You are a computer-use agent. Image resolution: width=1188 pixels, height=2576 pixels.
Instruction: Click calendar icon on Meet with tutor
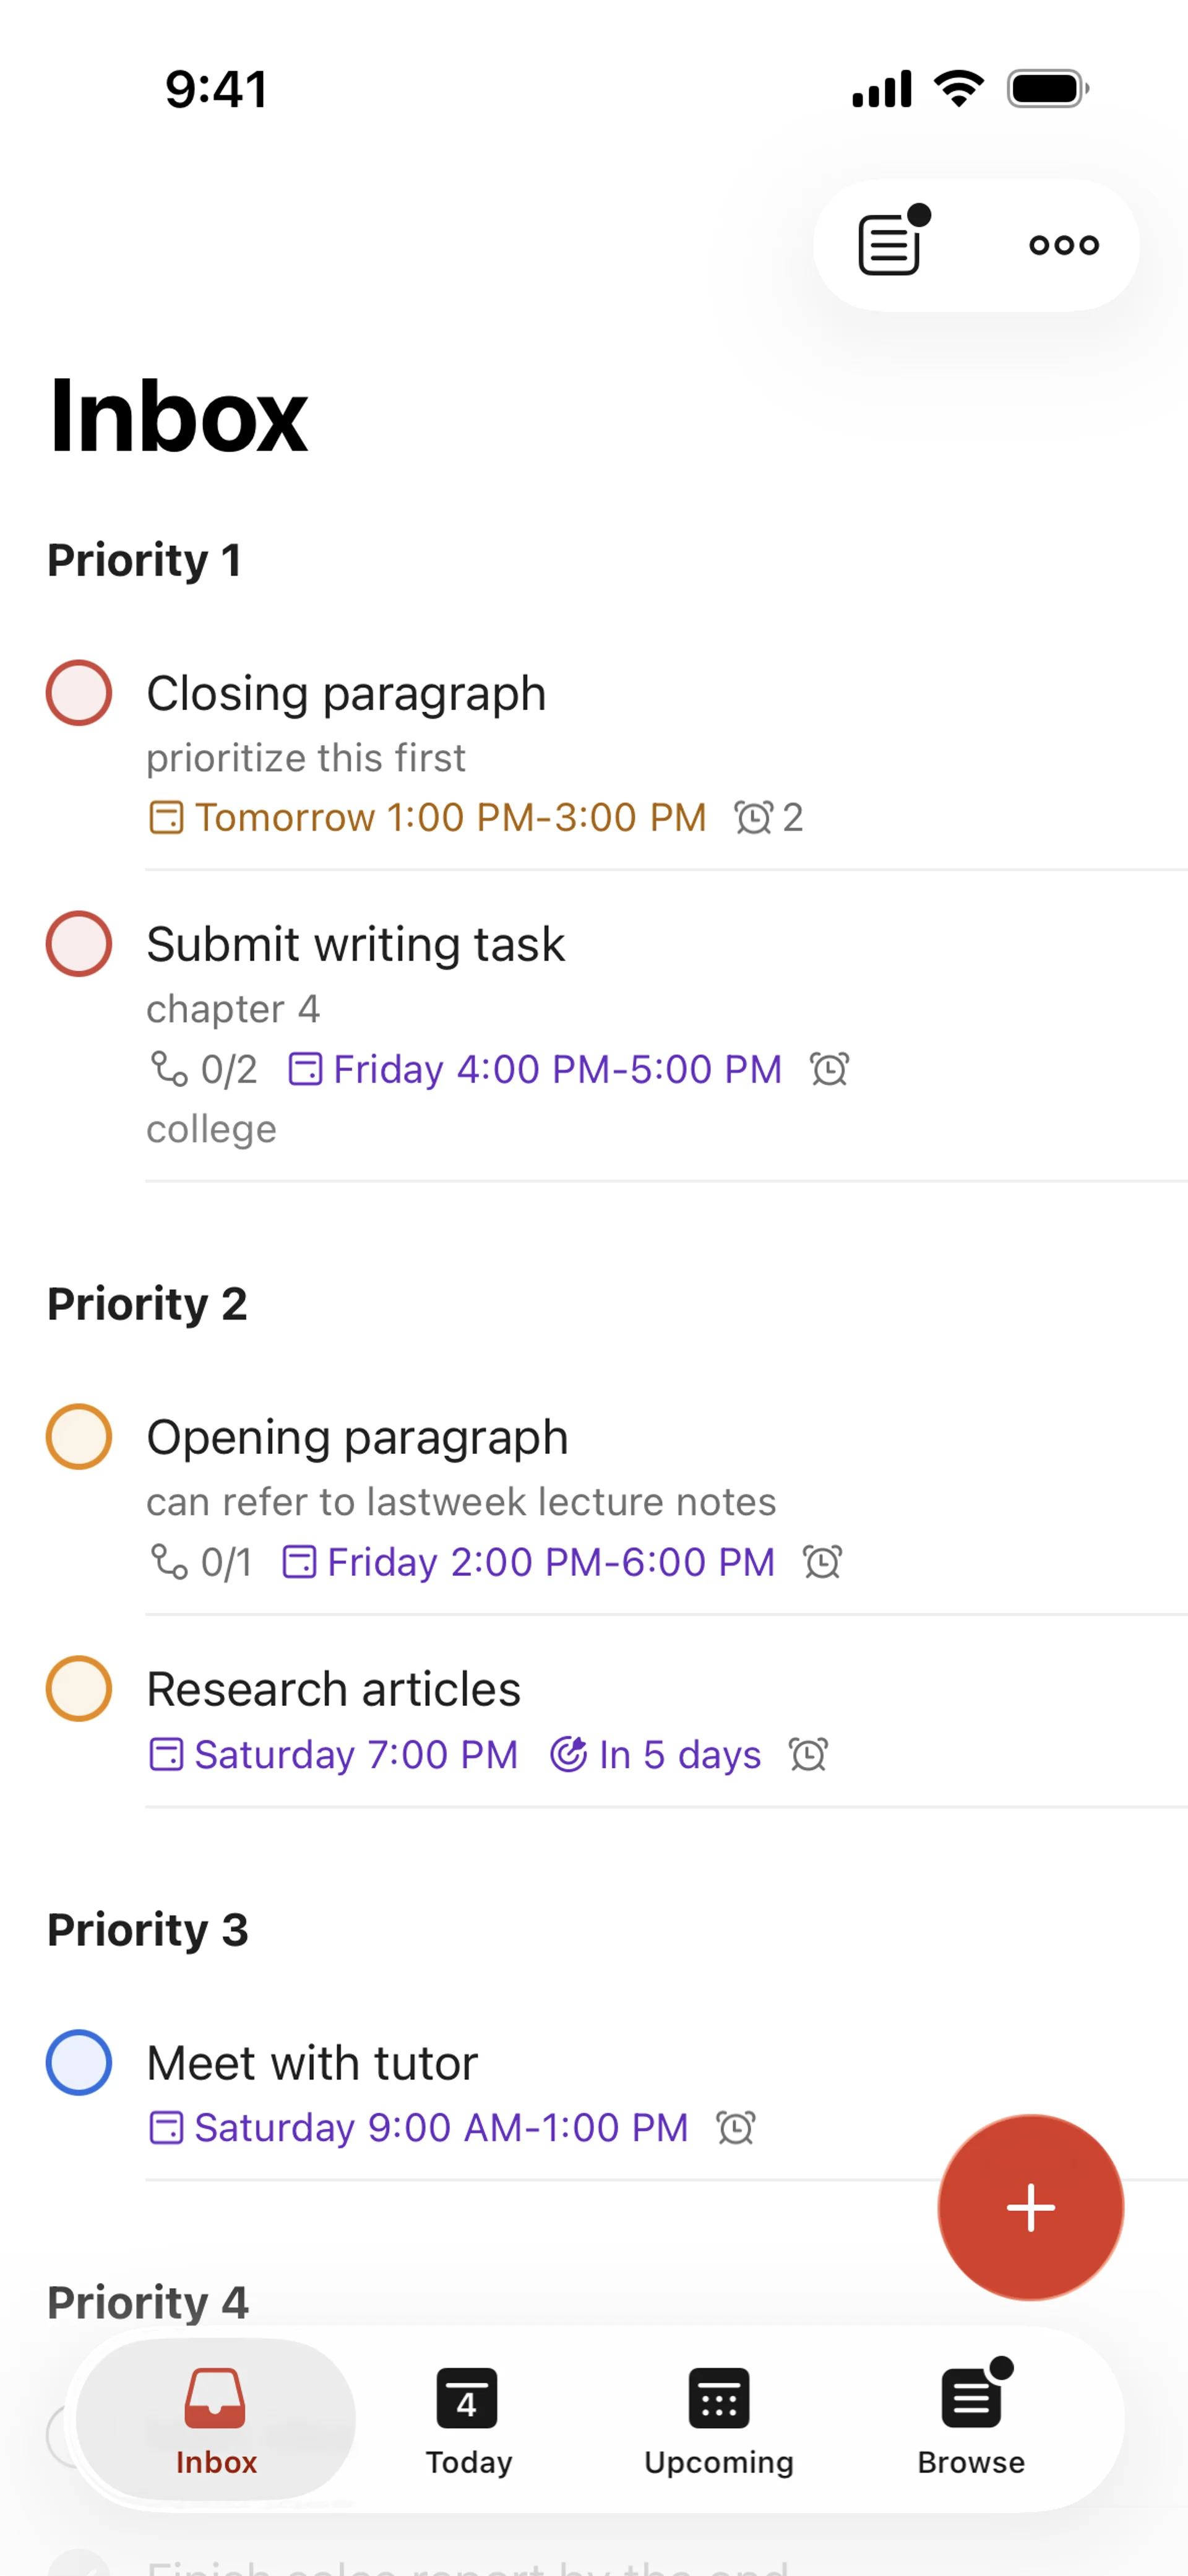click(x=166, y=2127)
